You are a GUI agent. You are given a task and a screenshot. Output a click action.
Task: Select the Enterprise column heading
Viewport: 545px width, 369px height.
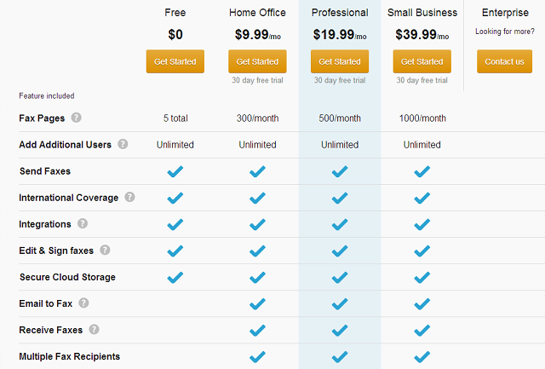coord(505,13)
